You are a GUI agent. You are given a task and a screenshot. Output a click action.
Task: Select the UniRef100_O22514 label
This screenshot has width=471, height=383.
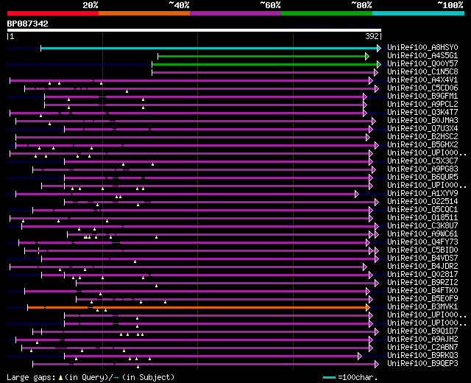(x=422, y=201)
